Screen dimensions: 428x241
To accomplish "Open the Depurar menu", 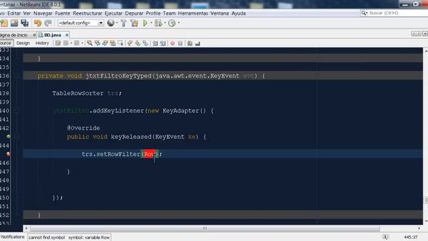I will [134, 13].
